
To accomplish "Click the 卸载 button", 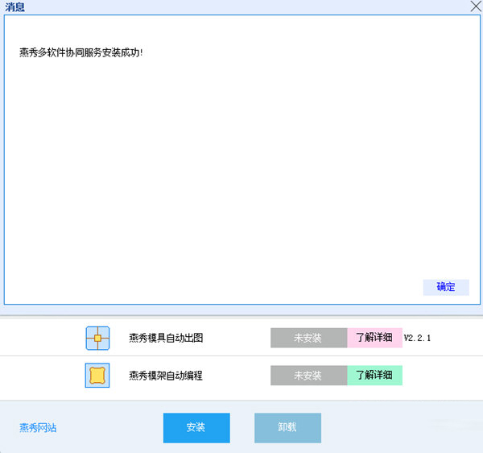I will (287, 428).
